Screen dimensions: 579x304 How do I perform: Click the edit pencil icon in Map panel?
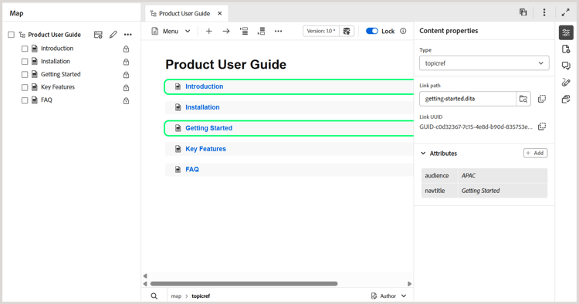pyautogui.click(x=113, y=35)
